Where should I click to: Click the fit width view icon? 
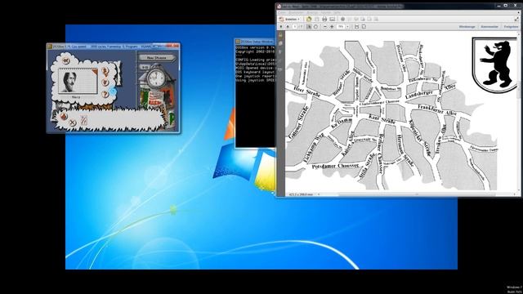[356, 27]
